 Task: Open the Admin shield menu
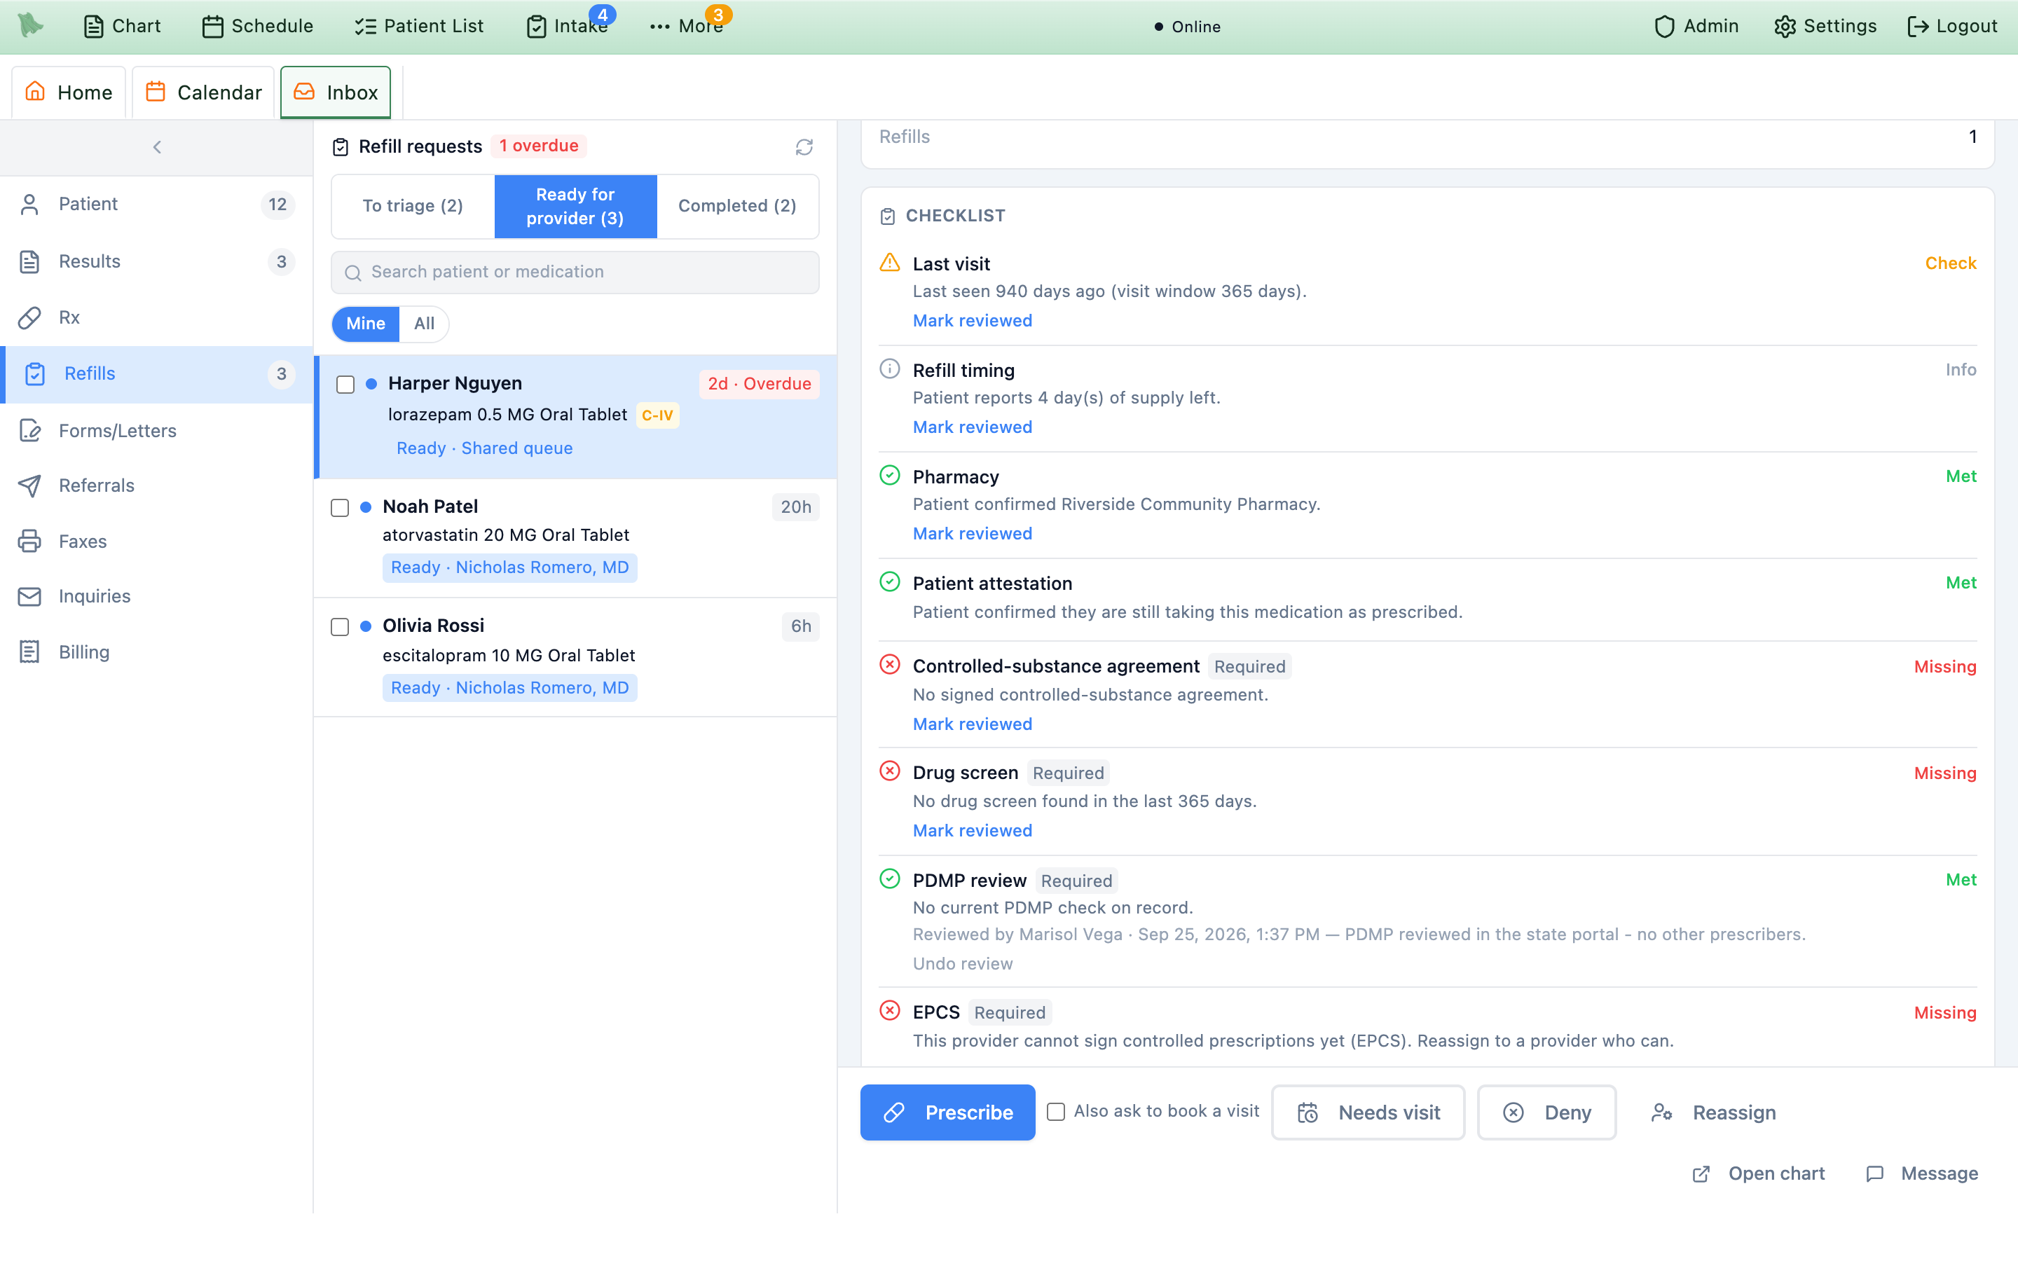click(1696, 26)
